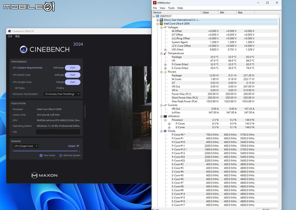The height and width of the screenshot is (210, 296).
Task: Click the Max column header
Action: point(246,13)
